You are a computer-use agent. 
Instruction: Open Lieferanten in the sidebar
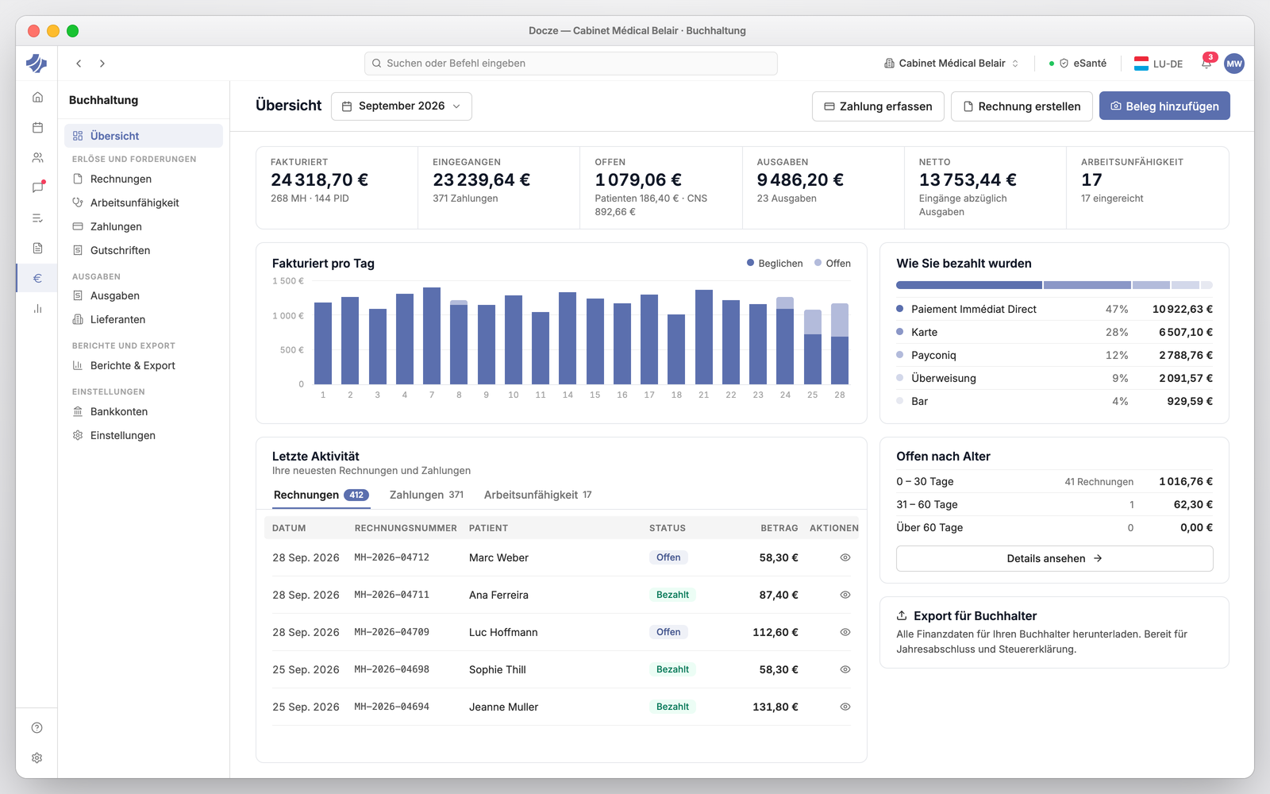tap(144, 320)
